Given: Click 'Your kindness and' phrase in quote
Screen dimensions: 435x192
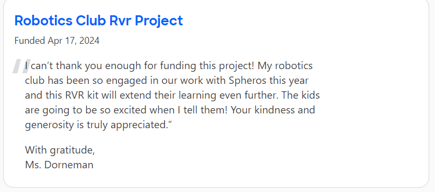Looking at the screenshot, I should (x=273, y=110).
